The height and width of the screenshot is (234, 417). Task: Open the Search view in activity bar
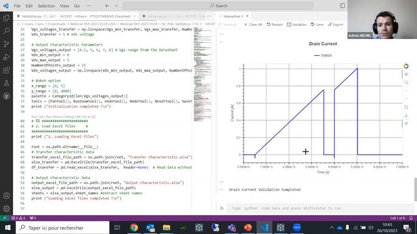point(7,31)
